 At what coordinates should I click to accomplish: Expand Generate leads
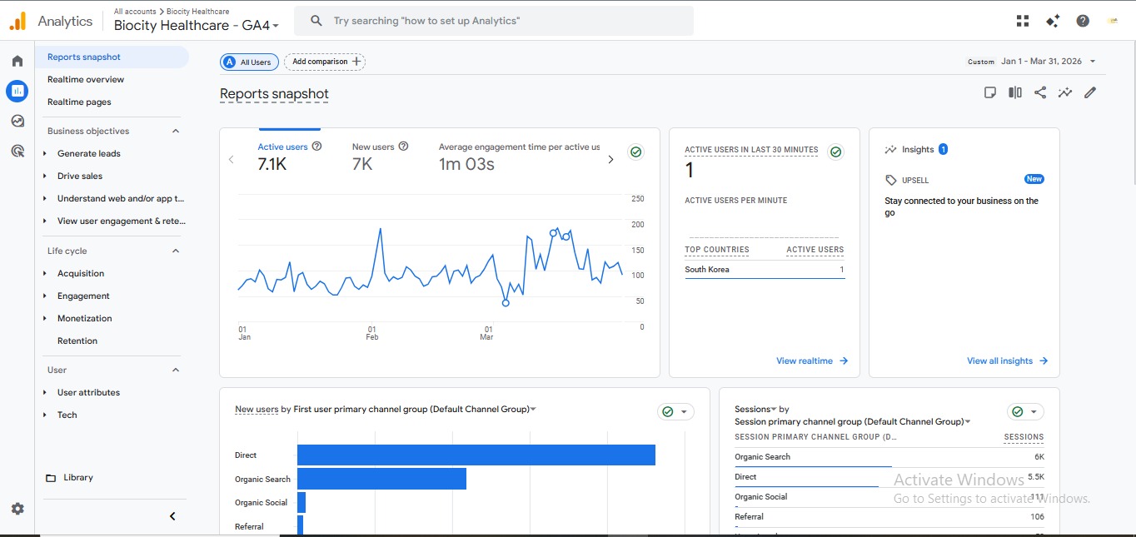45,153
